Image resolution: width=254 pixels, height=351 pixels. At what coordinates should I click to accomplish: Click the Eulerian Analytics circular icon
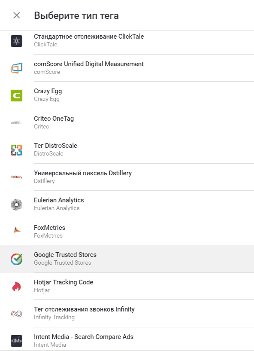click(x=17, y=204)
